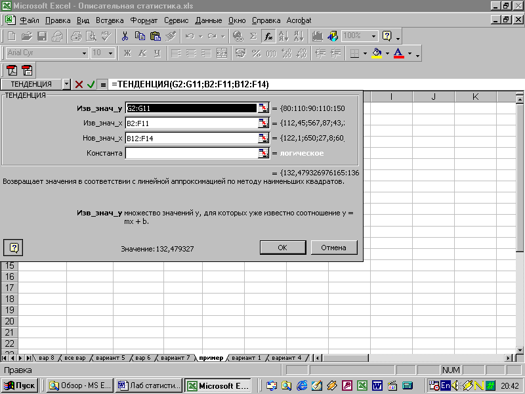Click Отмена to cancel the dialog
Screen dimensions: 525x394
click(x=333, y=248)
